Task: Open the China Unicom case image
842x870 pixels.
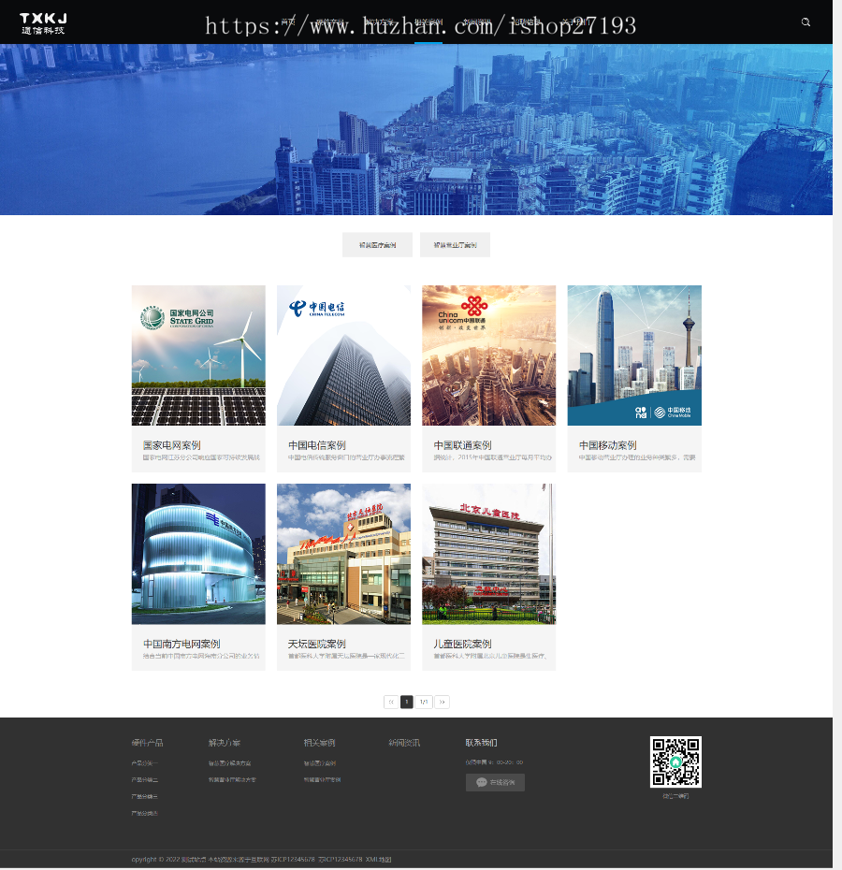Action: click(489, 355)
